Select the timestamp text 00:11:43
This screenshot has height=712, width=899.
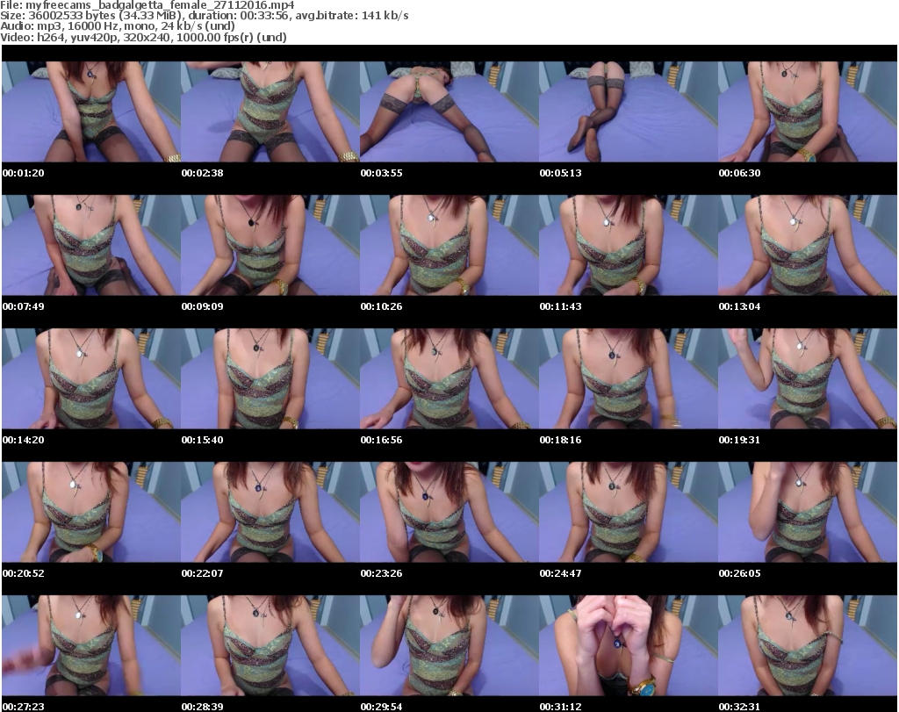(560, 306)
